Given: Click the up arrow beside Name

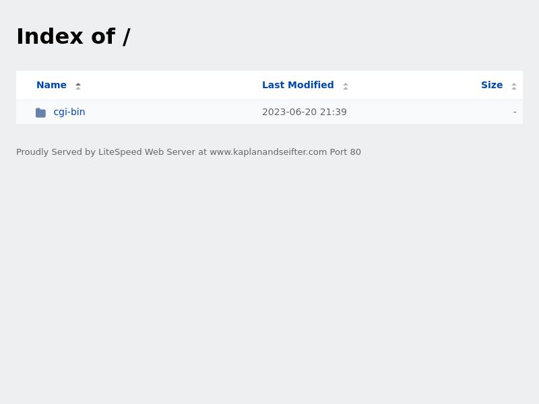Looking at the screenshot, I should click(x=78, y=83).
